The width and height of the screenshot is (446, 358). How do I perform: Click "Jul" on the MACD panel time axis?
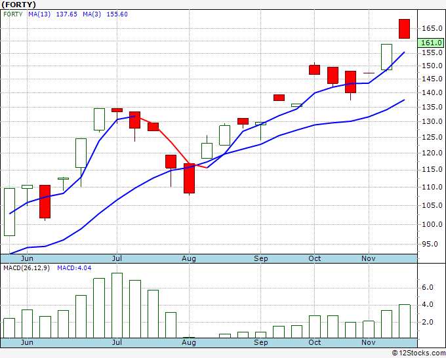117,342
